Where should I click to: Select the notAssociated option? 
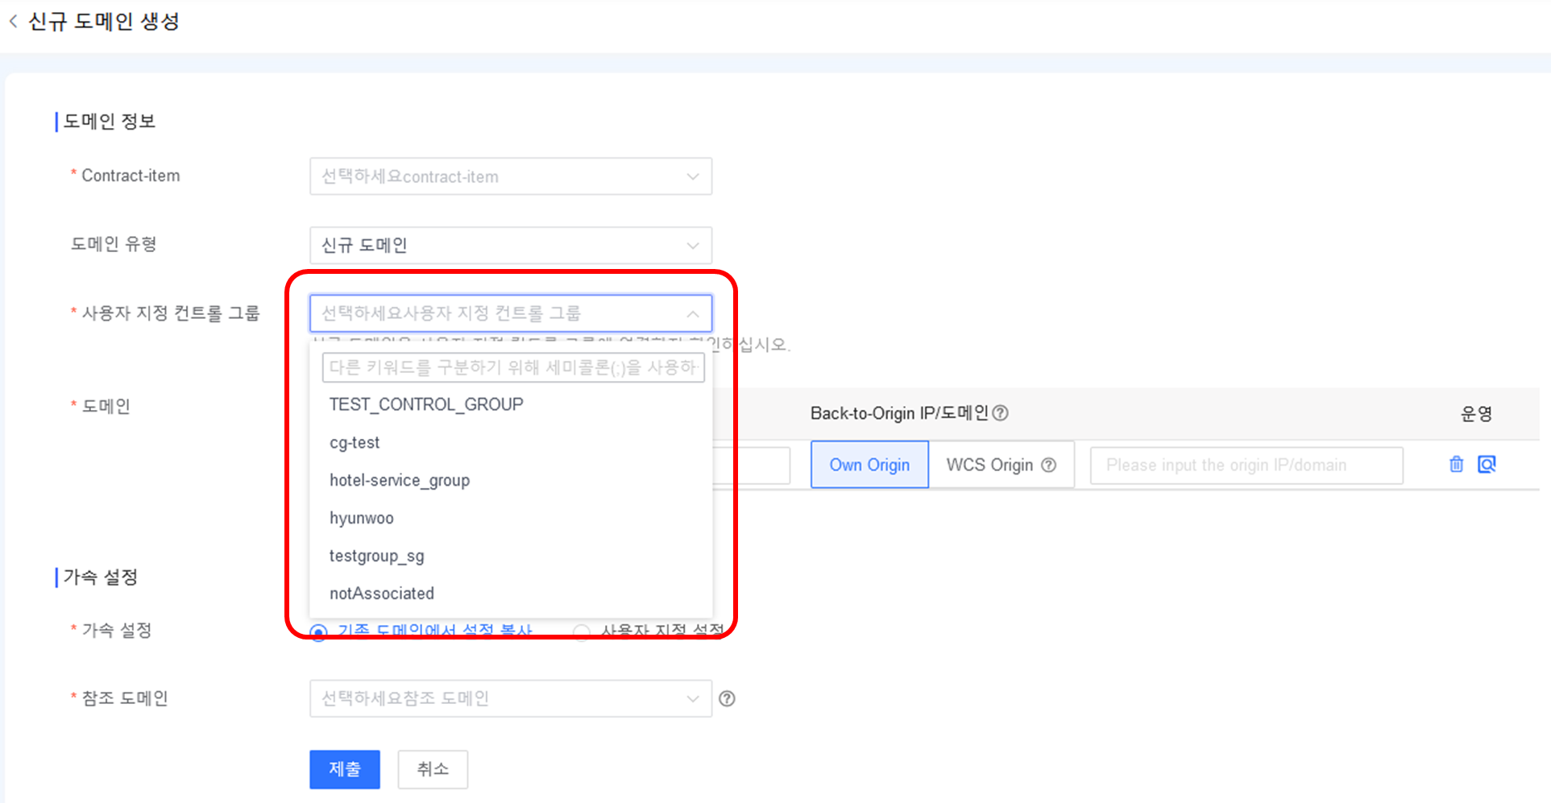coord(382,594)
